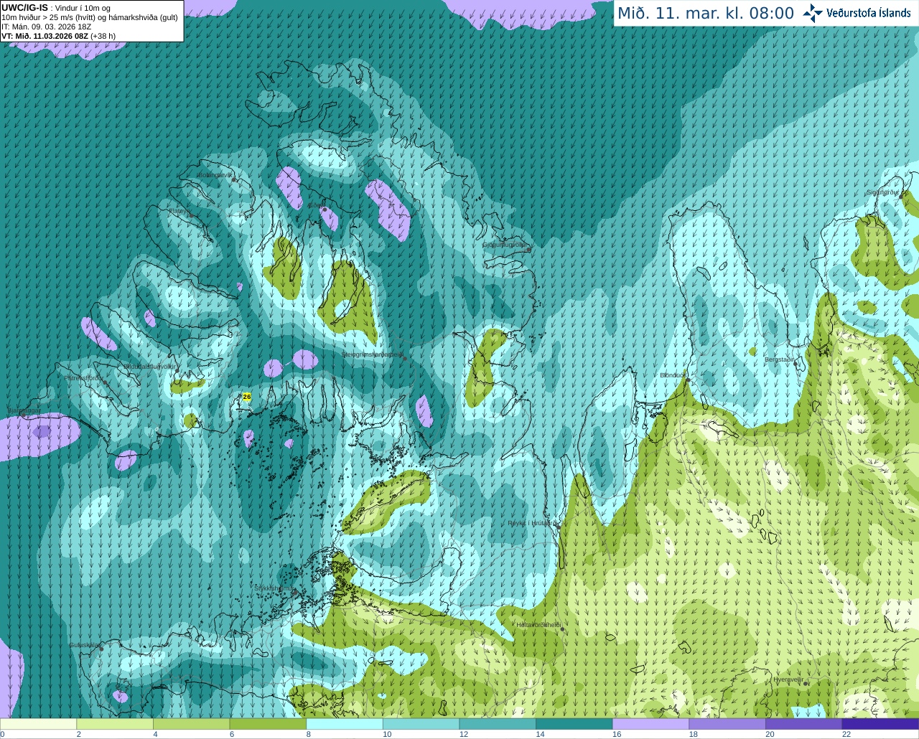This screenshot has width=919, height=739.
Task: Click the Holtavörðuheiði station label
Action: point(538,625)
